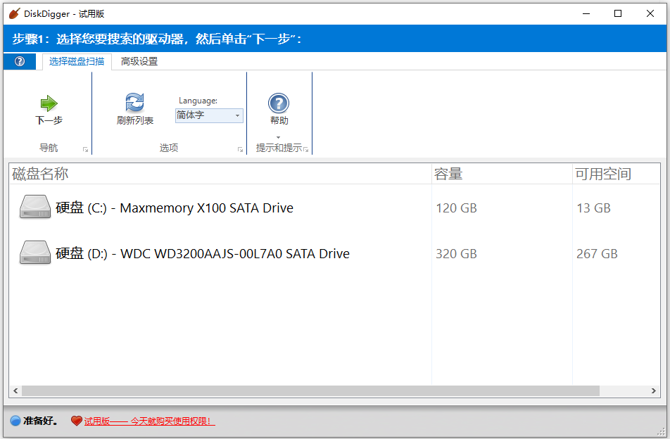
Task: Click the DiskDigger app icon in the title bar
Action: click(15, 13)
